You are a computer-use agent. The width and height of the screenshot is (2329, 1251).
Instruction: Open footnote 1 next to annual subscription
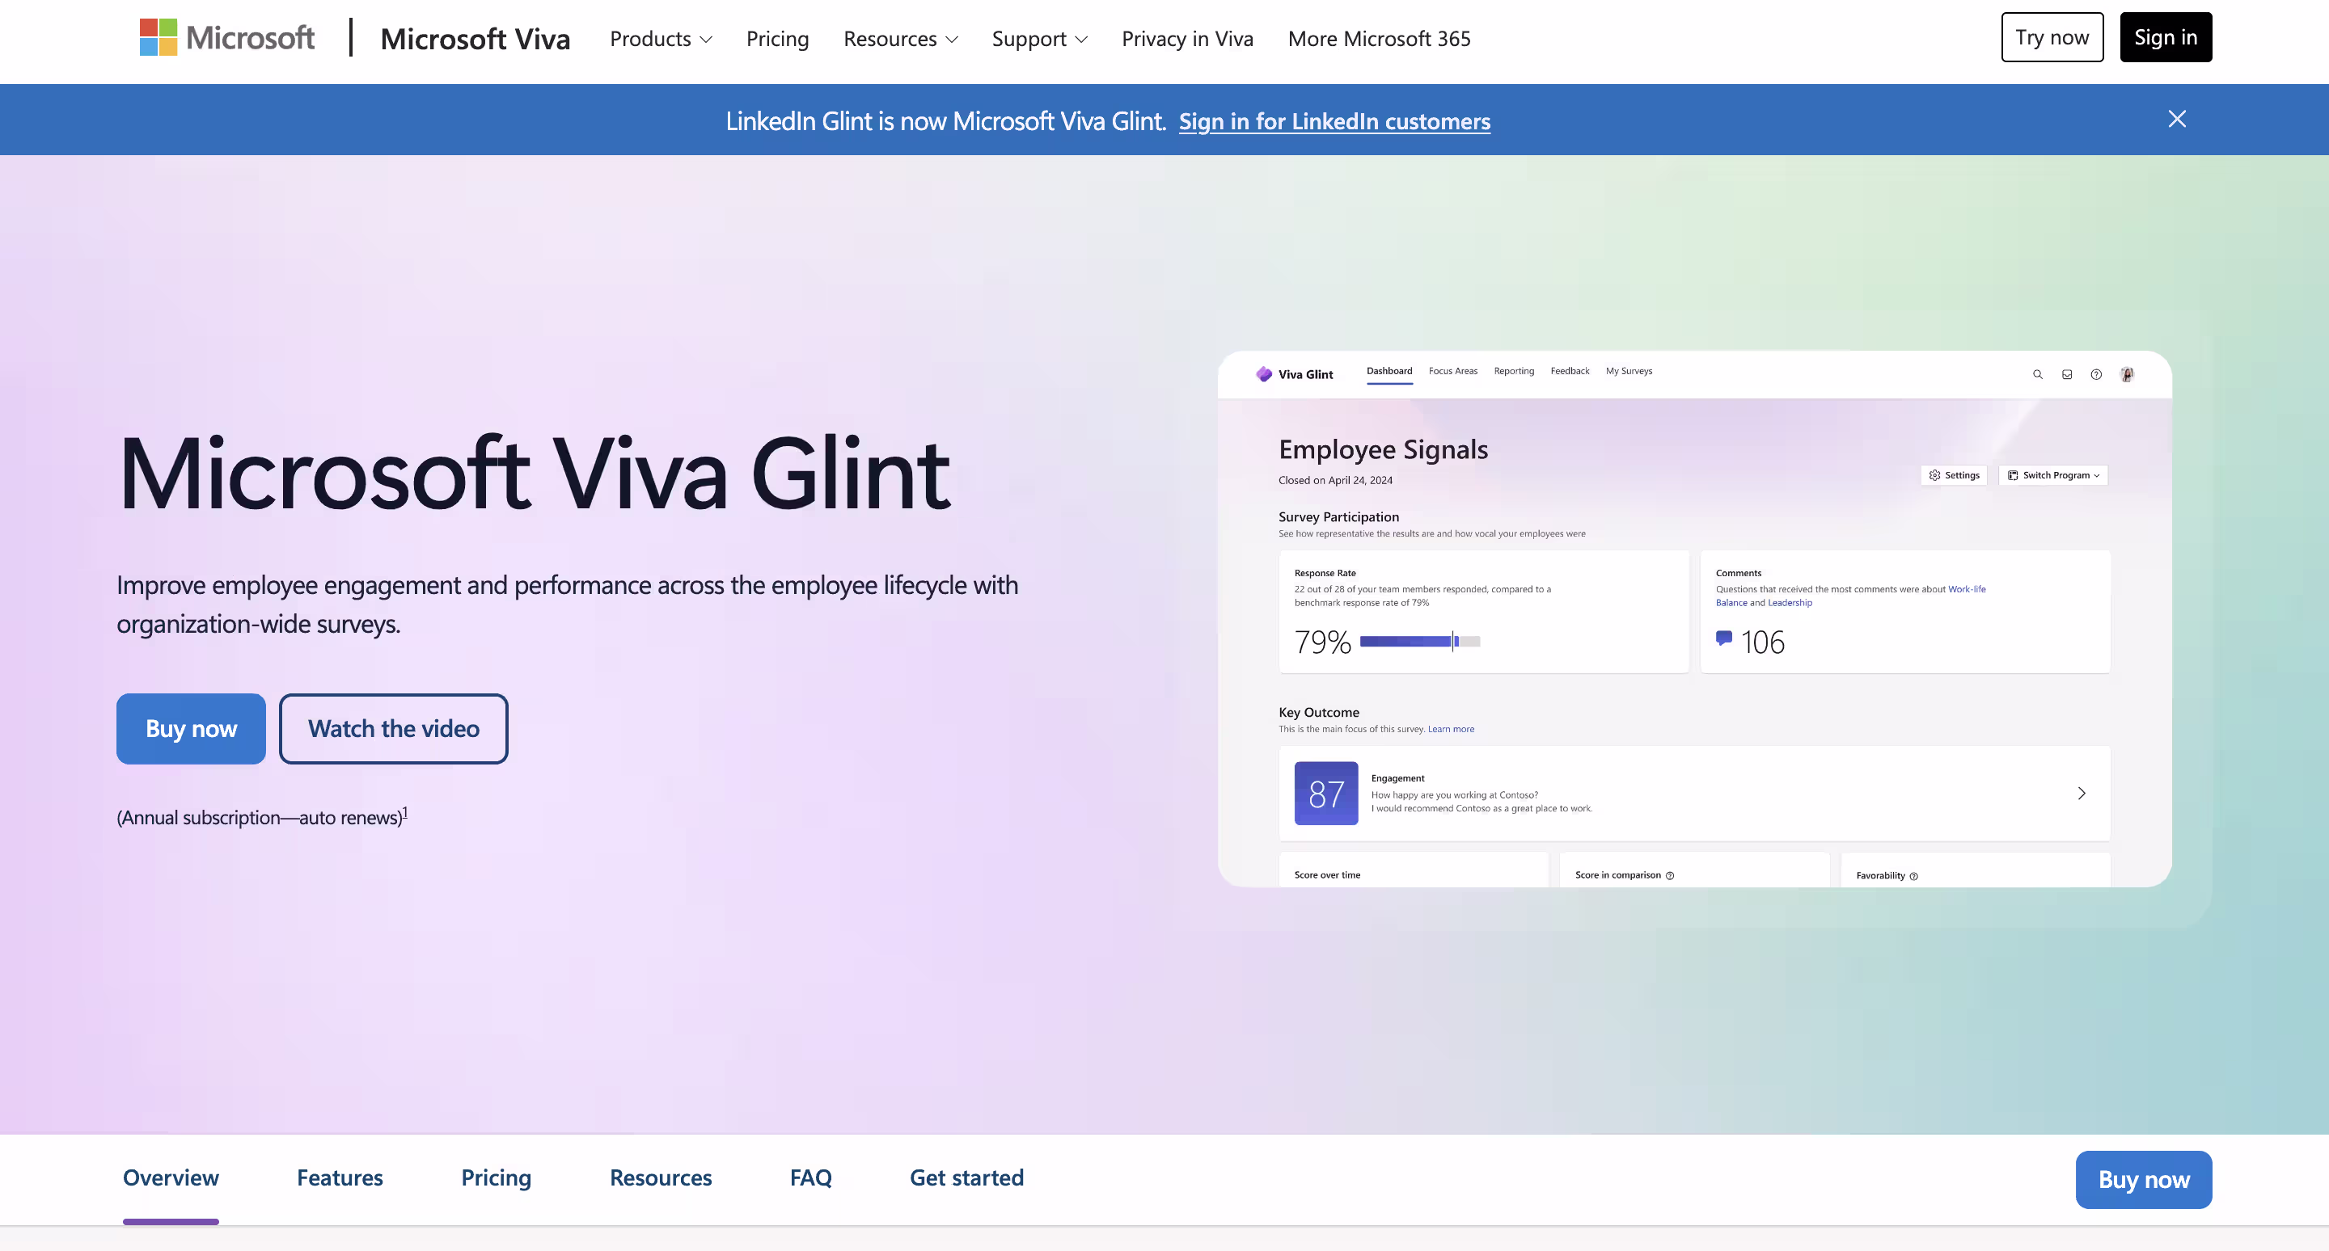tap(405, 812)
